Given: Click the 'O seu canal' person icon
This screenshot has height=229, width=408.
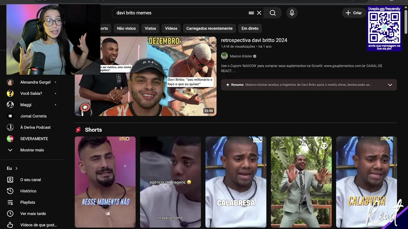Looking at the screenshot, I should pos(10,180).
